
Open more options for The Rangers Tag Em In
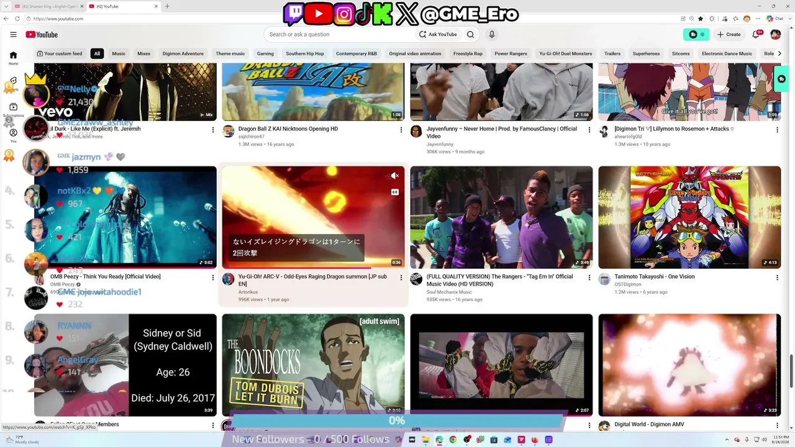click(x=589, y=278)
